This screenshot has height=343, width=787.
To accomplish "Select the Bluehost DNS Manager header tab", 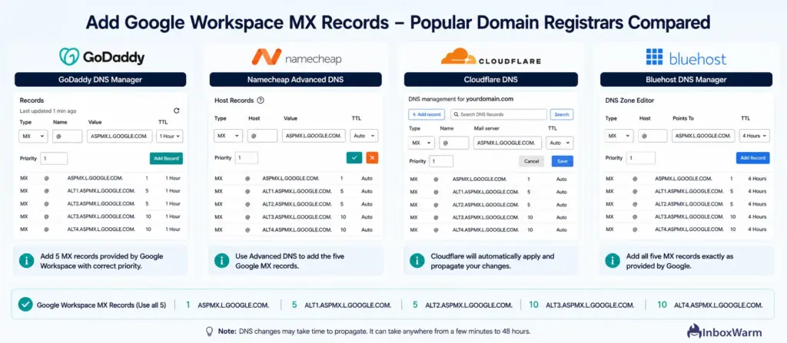I will (686, 79).
